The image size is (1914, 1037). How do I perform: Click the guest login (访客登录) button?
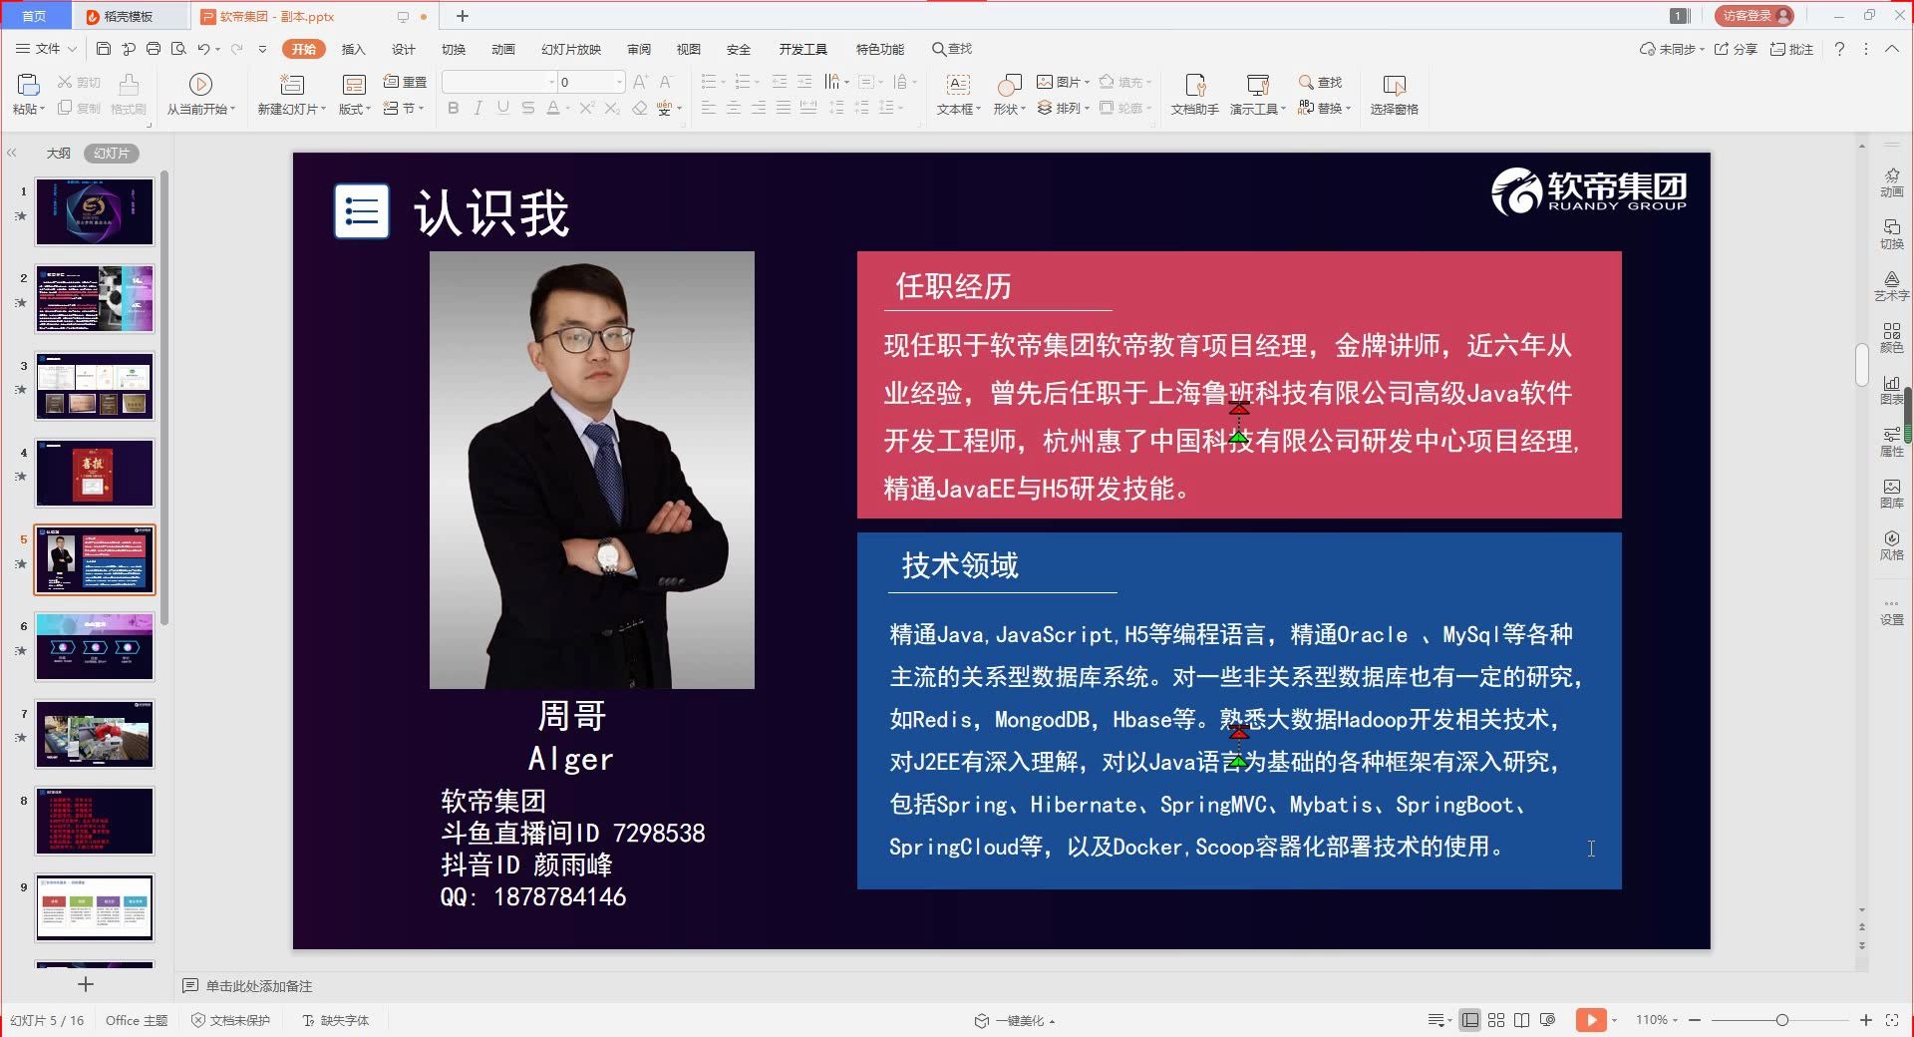tap(1754, 15)
